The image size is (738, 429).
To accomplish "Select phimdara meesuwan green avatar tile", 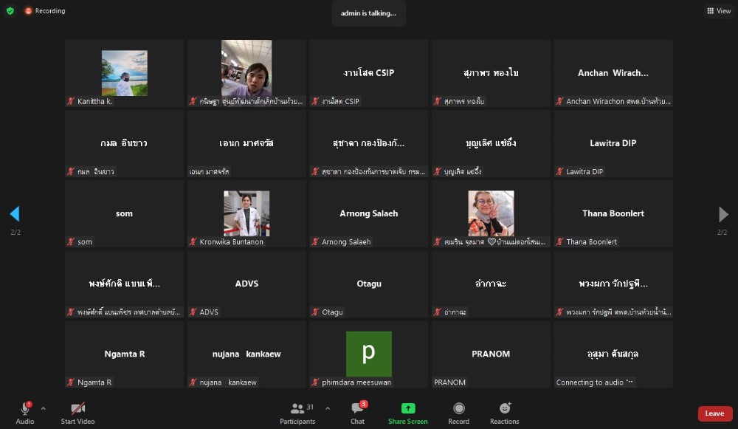I will 368,354.
